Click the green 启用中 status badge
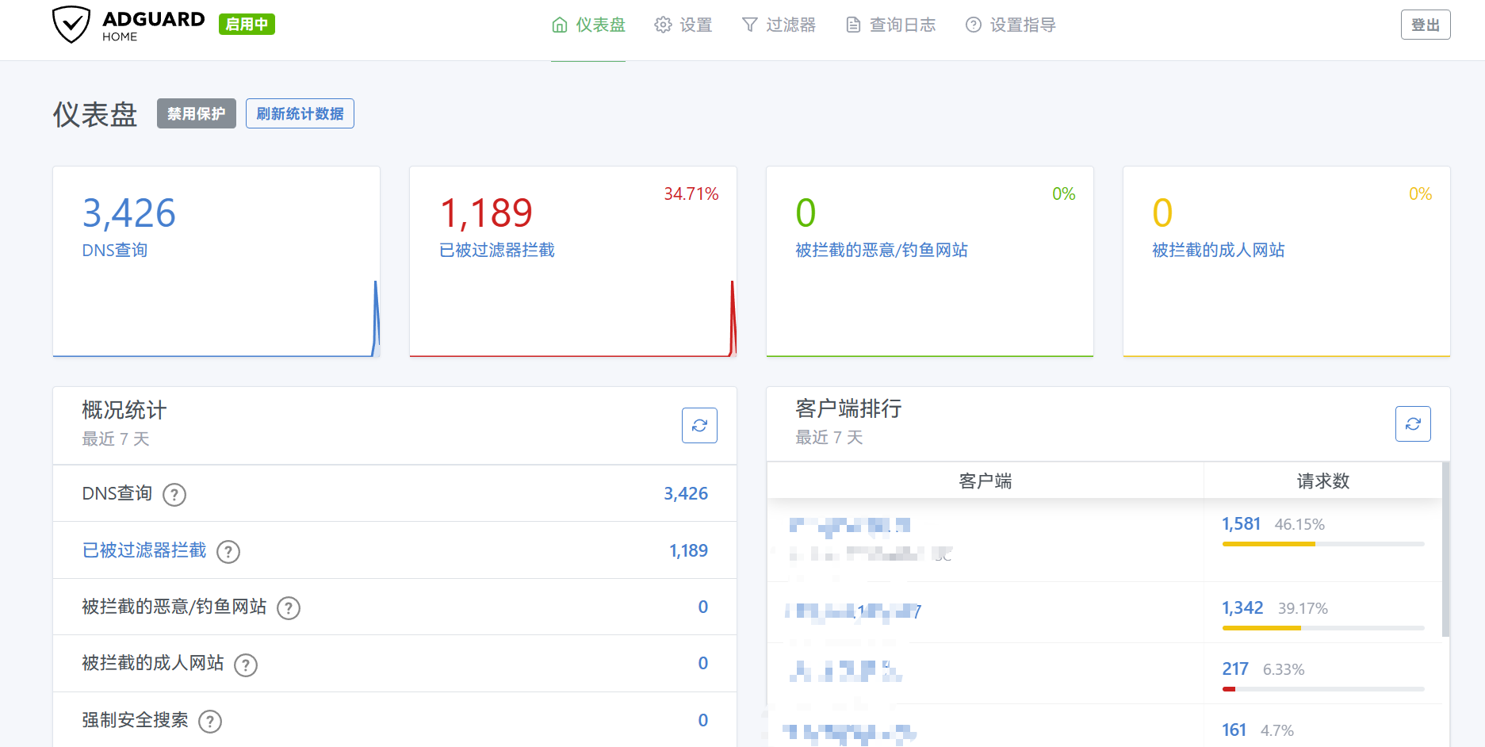 click(247, 25)
